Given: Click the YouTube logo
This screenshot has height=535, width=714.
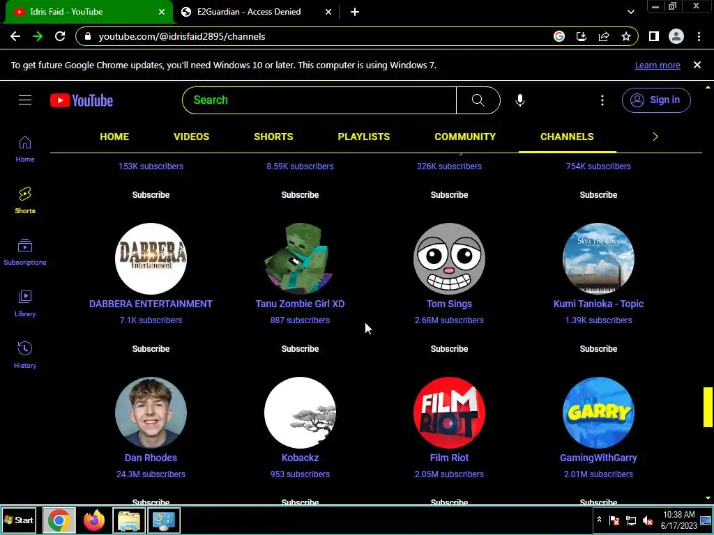Looking at the screenshot, I should click(x=82, y=100).
